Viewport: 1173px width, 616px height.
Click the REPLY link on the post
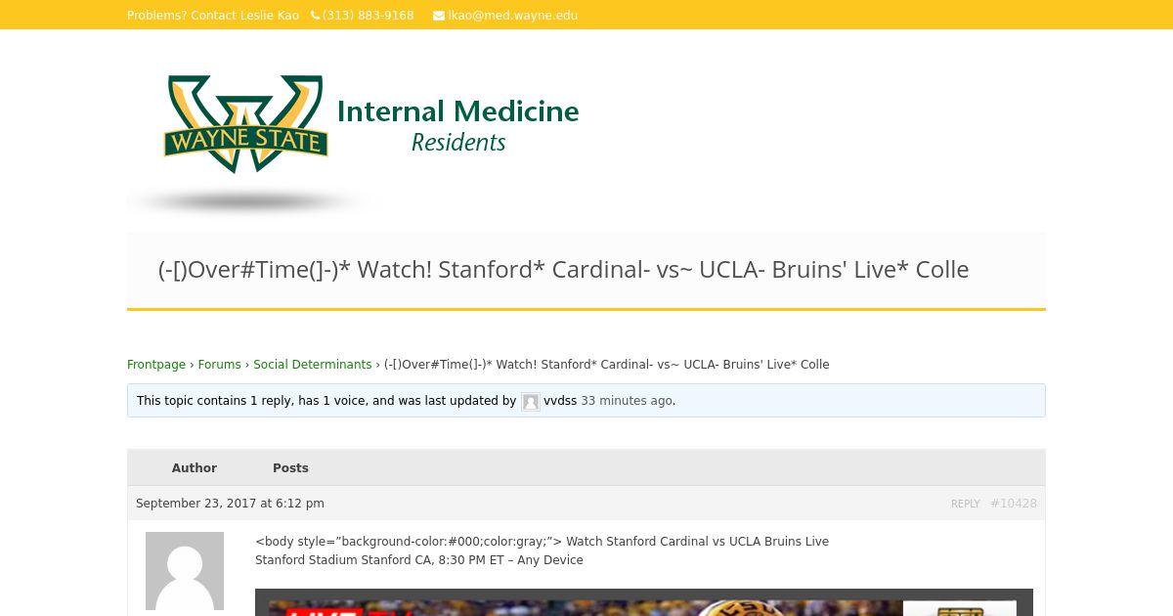point(966,504)
